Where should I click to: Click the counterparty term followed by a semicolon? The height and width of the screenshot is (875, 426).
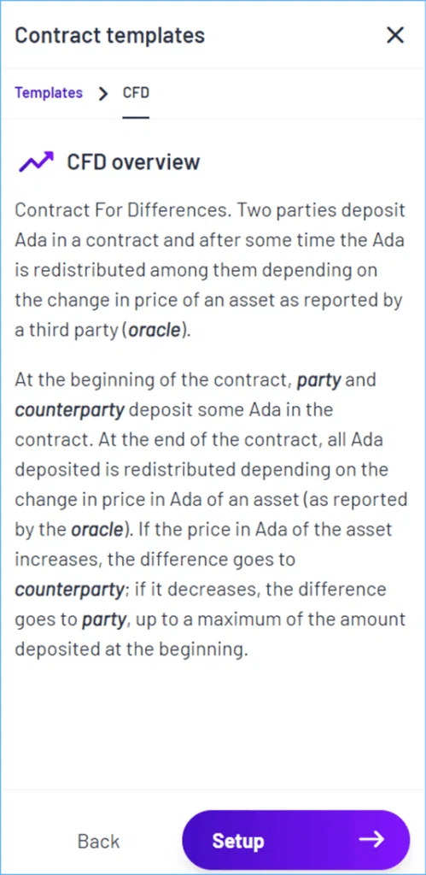[x=70, y=590]
